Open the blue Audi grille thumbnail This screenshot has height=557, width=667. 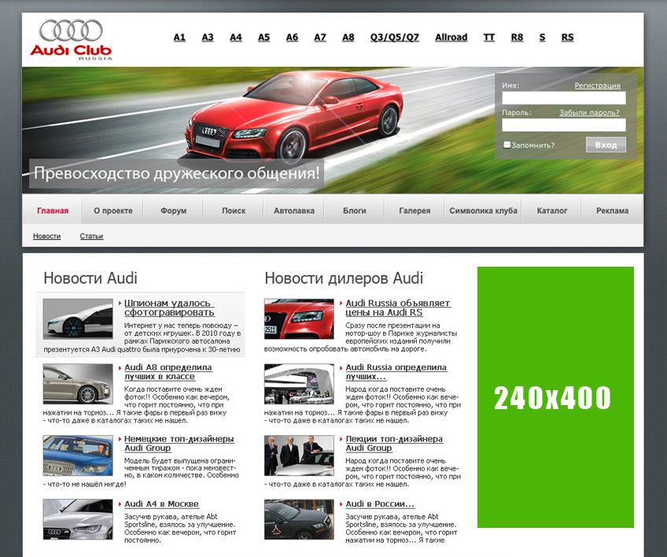(77, 456)
